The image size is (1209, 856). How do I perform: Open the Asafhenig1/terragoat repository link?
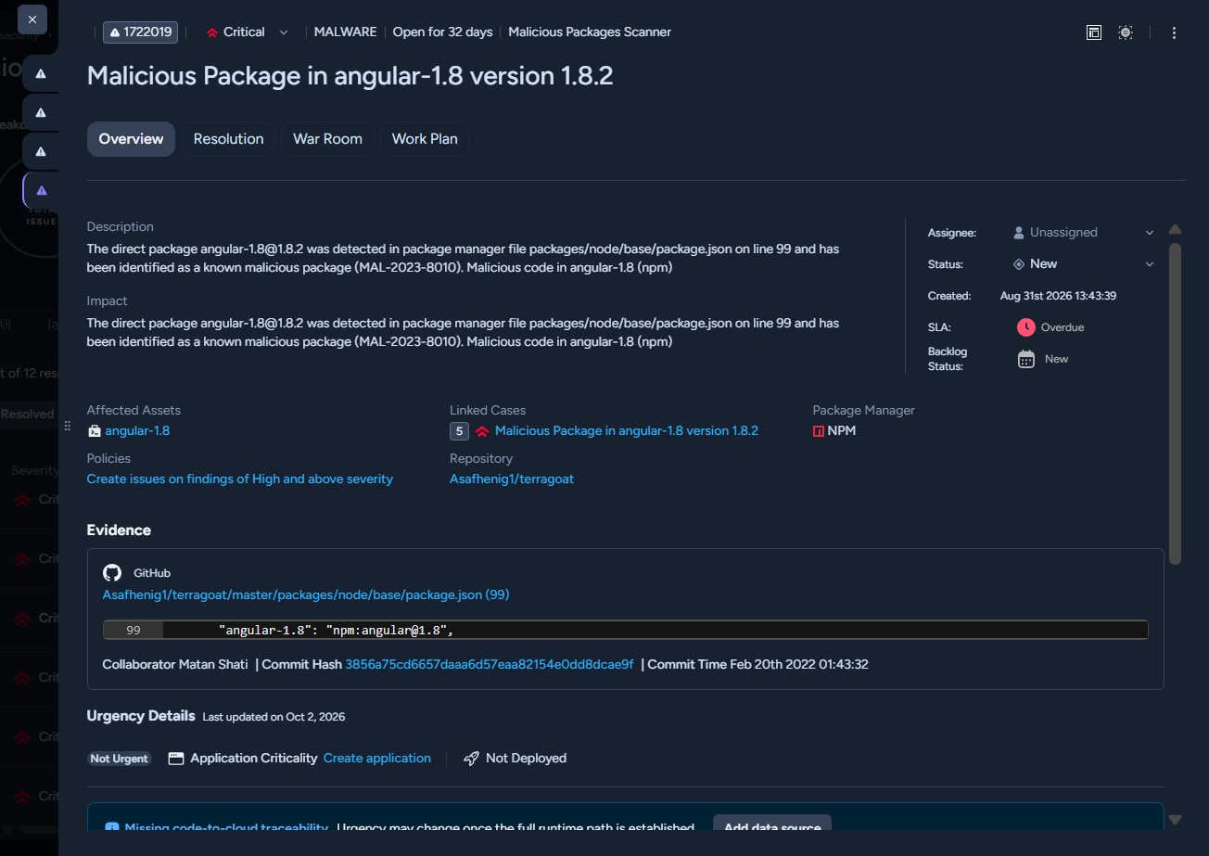[x=512, y=479]
